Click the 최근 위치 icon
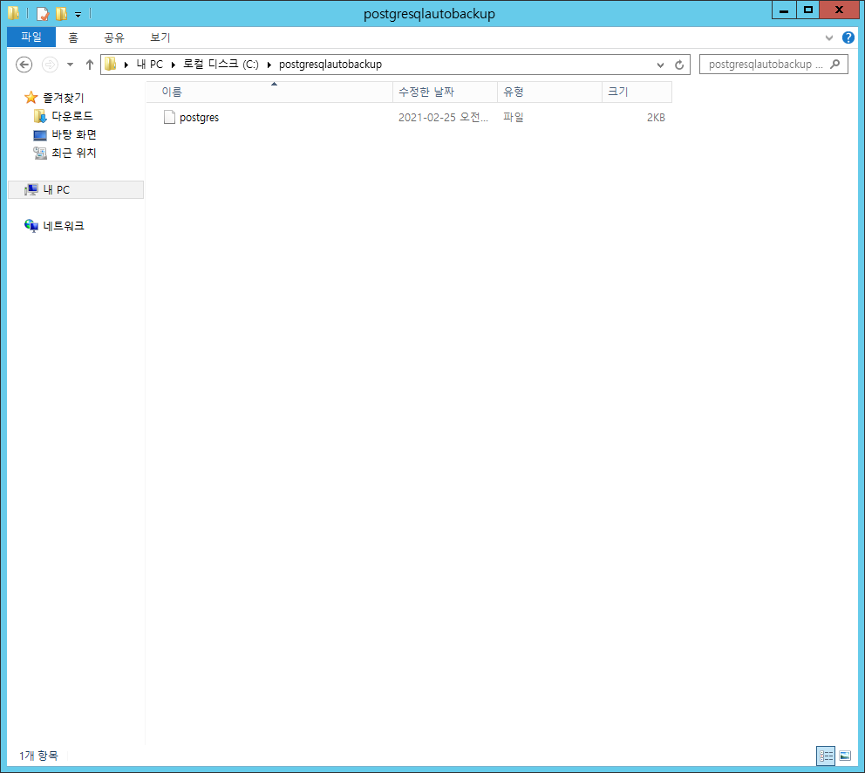Screen dimensions: 865x773 pyautogui.click(x=40, y=153)
